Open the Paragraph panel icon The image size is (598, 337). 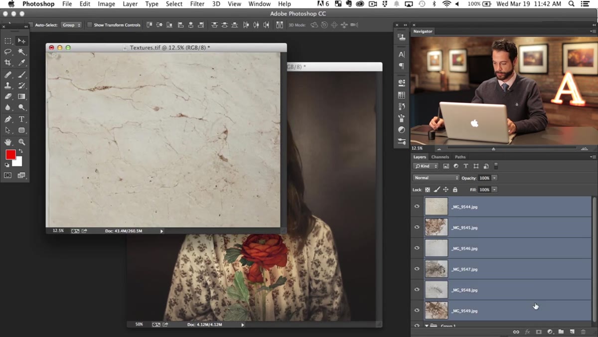coord(402,66)
